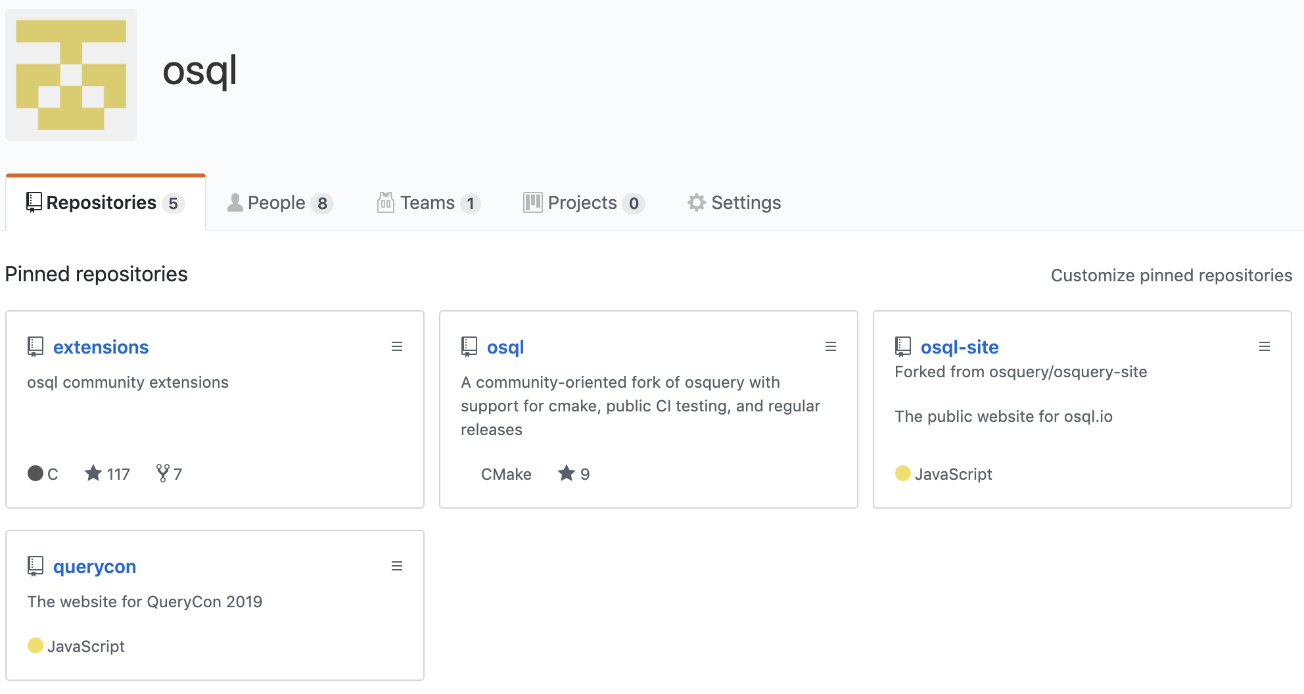1304x694 pixels.
Task: Click the repo book icon beside querycon
Action: 35,566
